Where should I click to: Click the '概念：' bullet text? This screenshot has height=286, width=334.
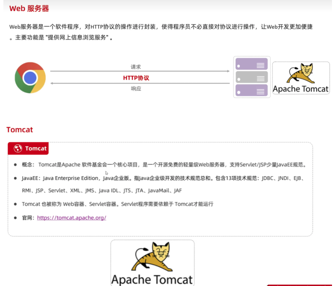[x=28, y=165]
